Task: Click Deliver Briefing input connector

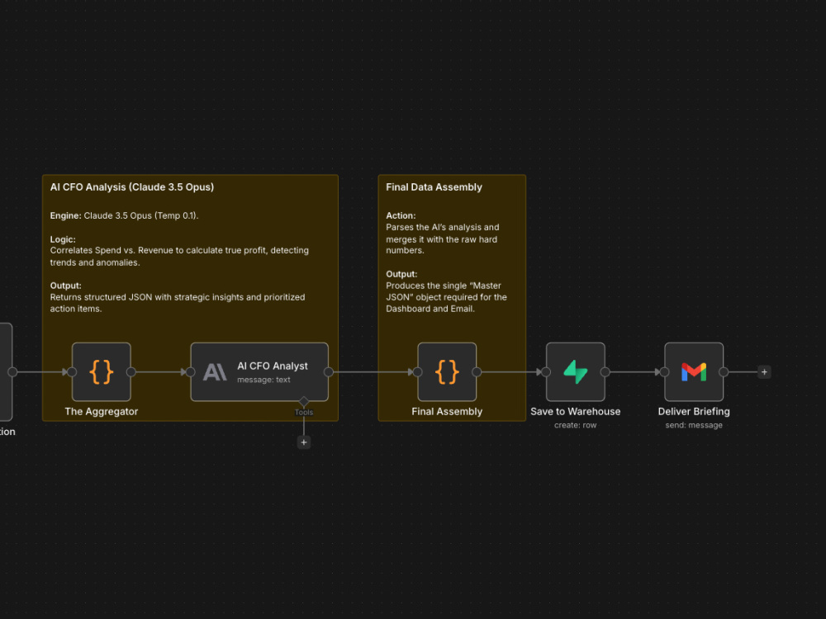Action: coord(665,372)
